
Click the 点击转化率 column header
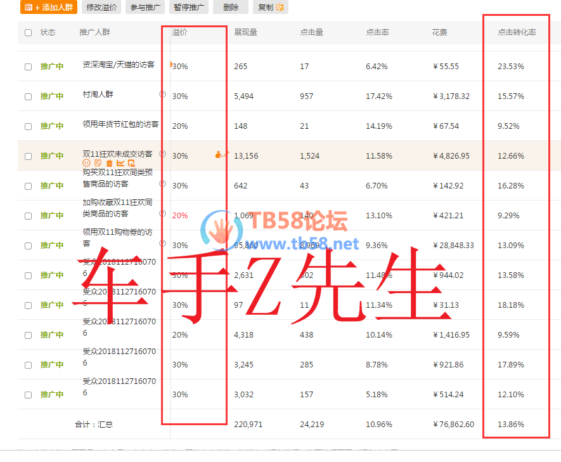[517, 32]
